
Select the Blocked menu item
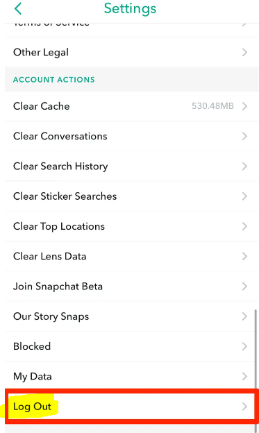click(x=130, y=346)
